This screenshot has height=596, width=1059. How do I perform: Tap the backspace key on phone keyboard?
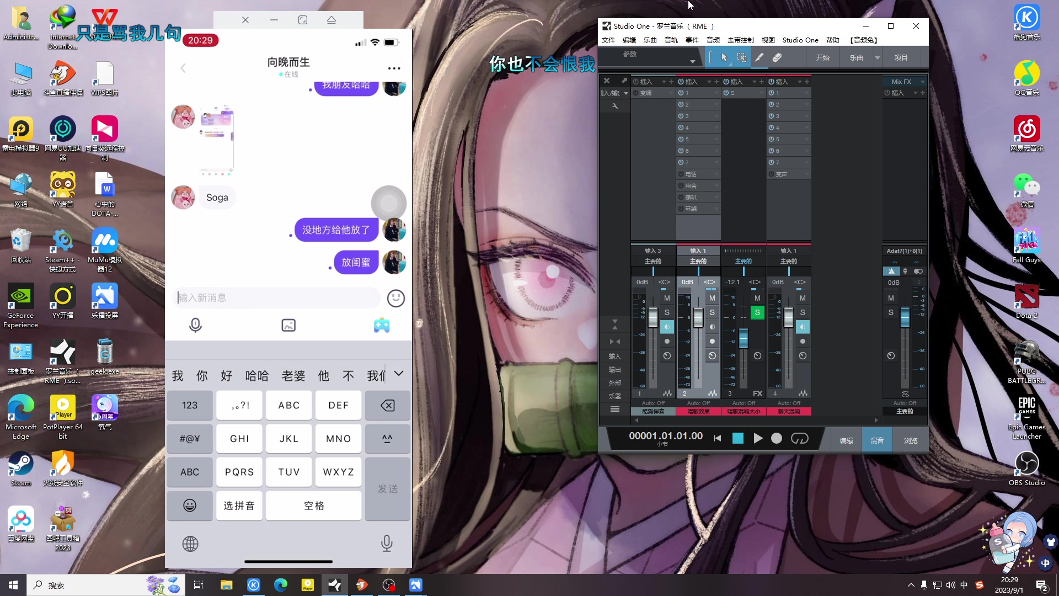[x=388, y=406]
